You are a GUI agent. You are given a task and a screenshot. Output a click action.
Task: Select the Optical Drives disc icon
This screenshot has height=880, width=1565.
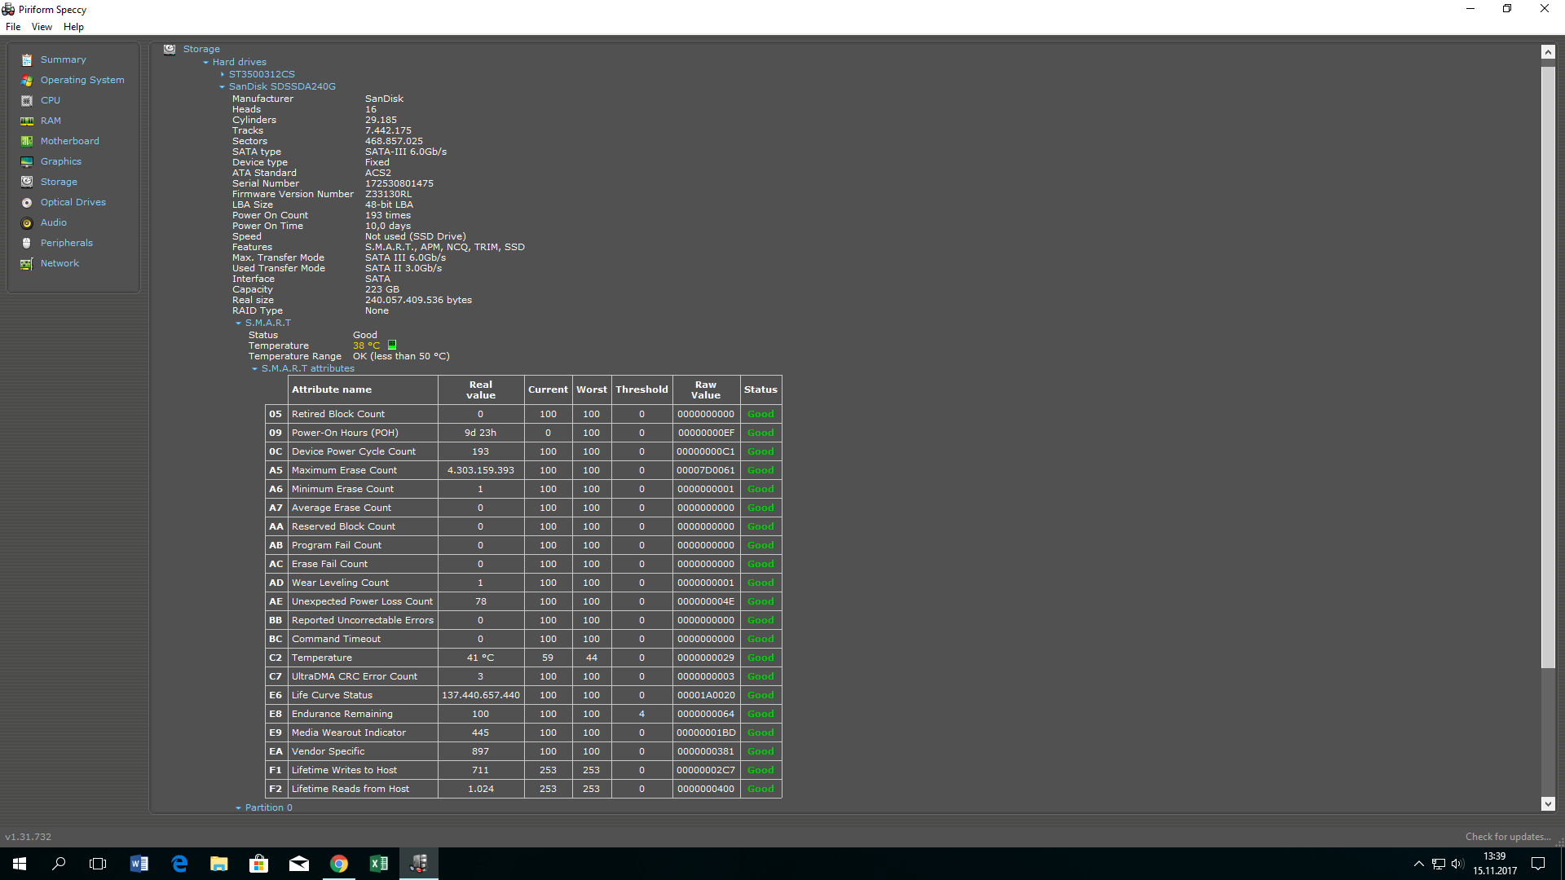[27, 203]
